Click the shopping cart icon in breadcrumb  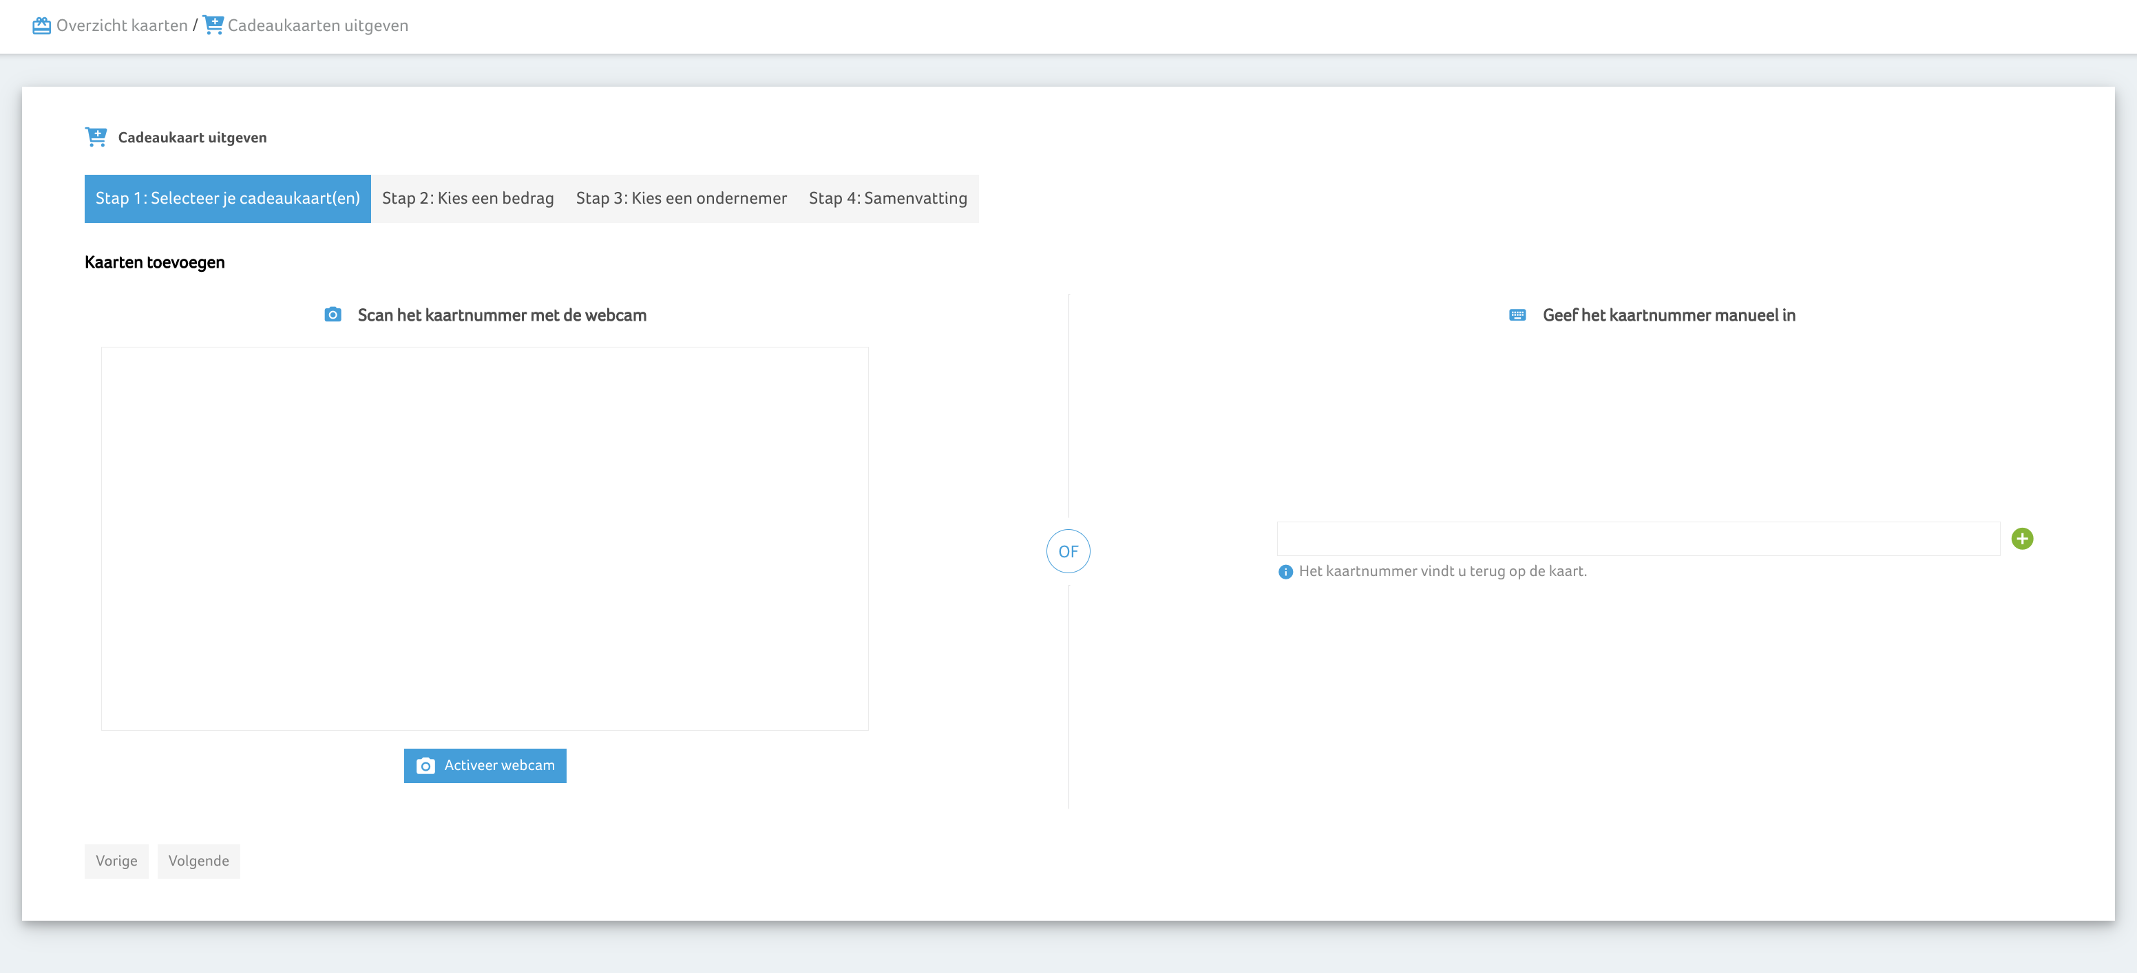[213, 25]
